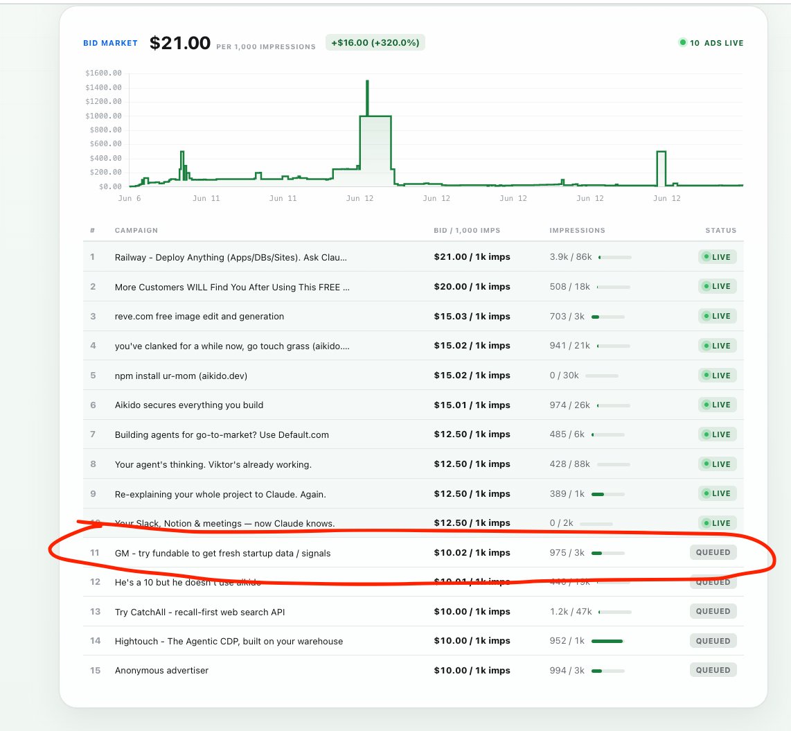Click progress bar for Anonymous advertiser 994 / 3k
Image resolution: width=791 pixels, height=731 pixels.
608,671
